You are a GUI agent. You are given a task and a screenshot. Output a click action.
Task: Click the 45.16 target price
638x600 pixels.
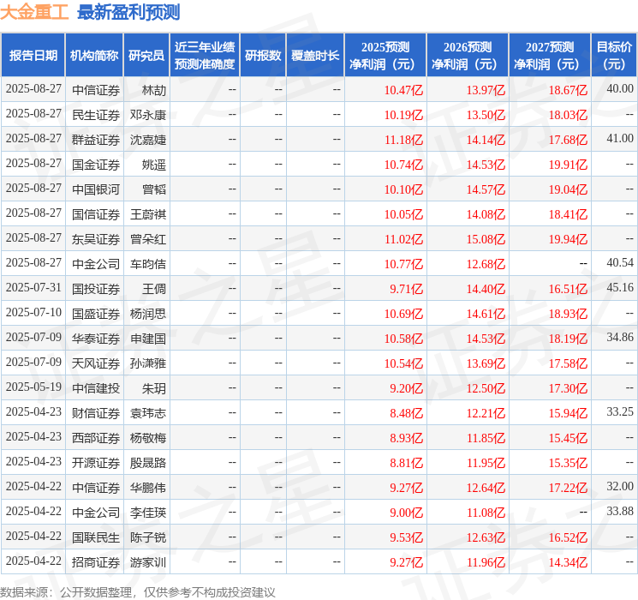pos(620,288)
